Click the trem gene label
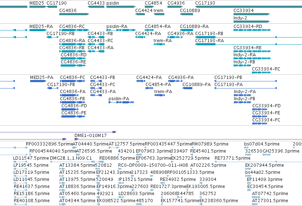 (x=158, y=10)
